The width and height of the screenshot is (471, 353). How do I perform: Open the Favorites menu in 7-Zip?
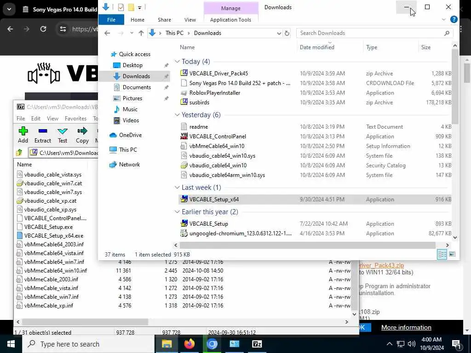click(x=75, y=119)
